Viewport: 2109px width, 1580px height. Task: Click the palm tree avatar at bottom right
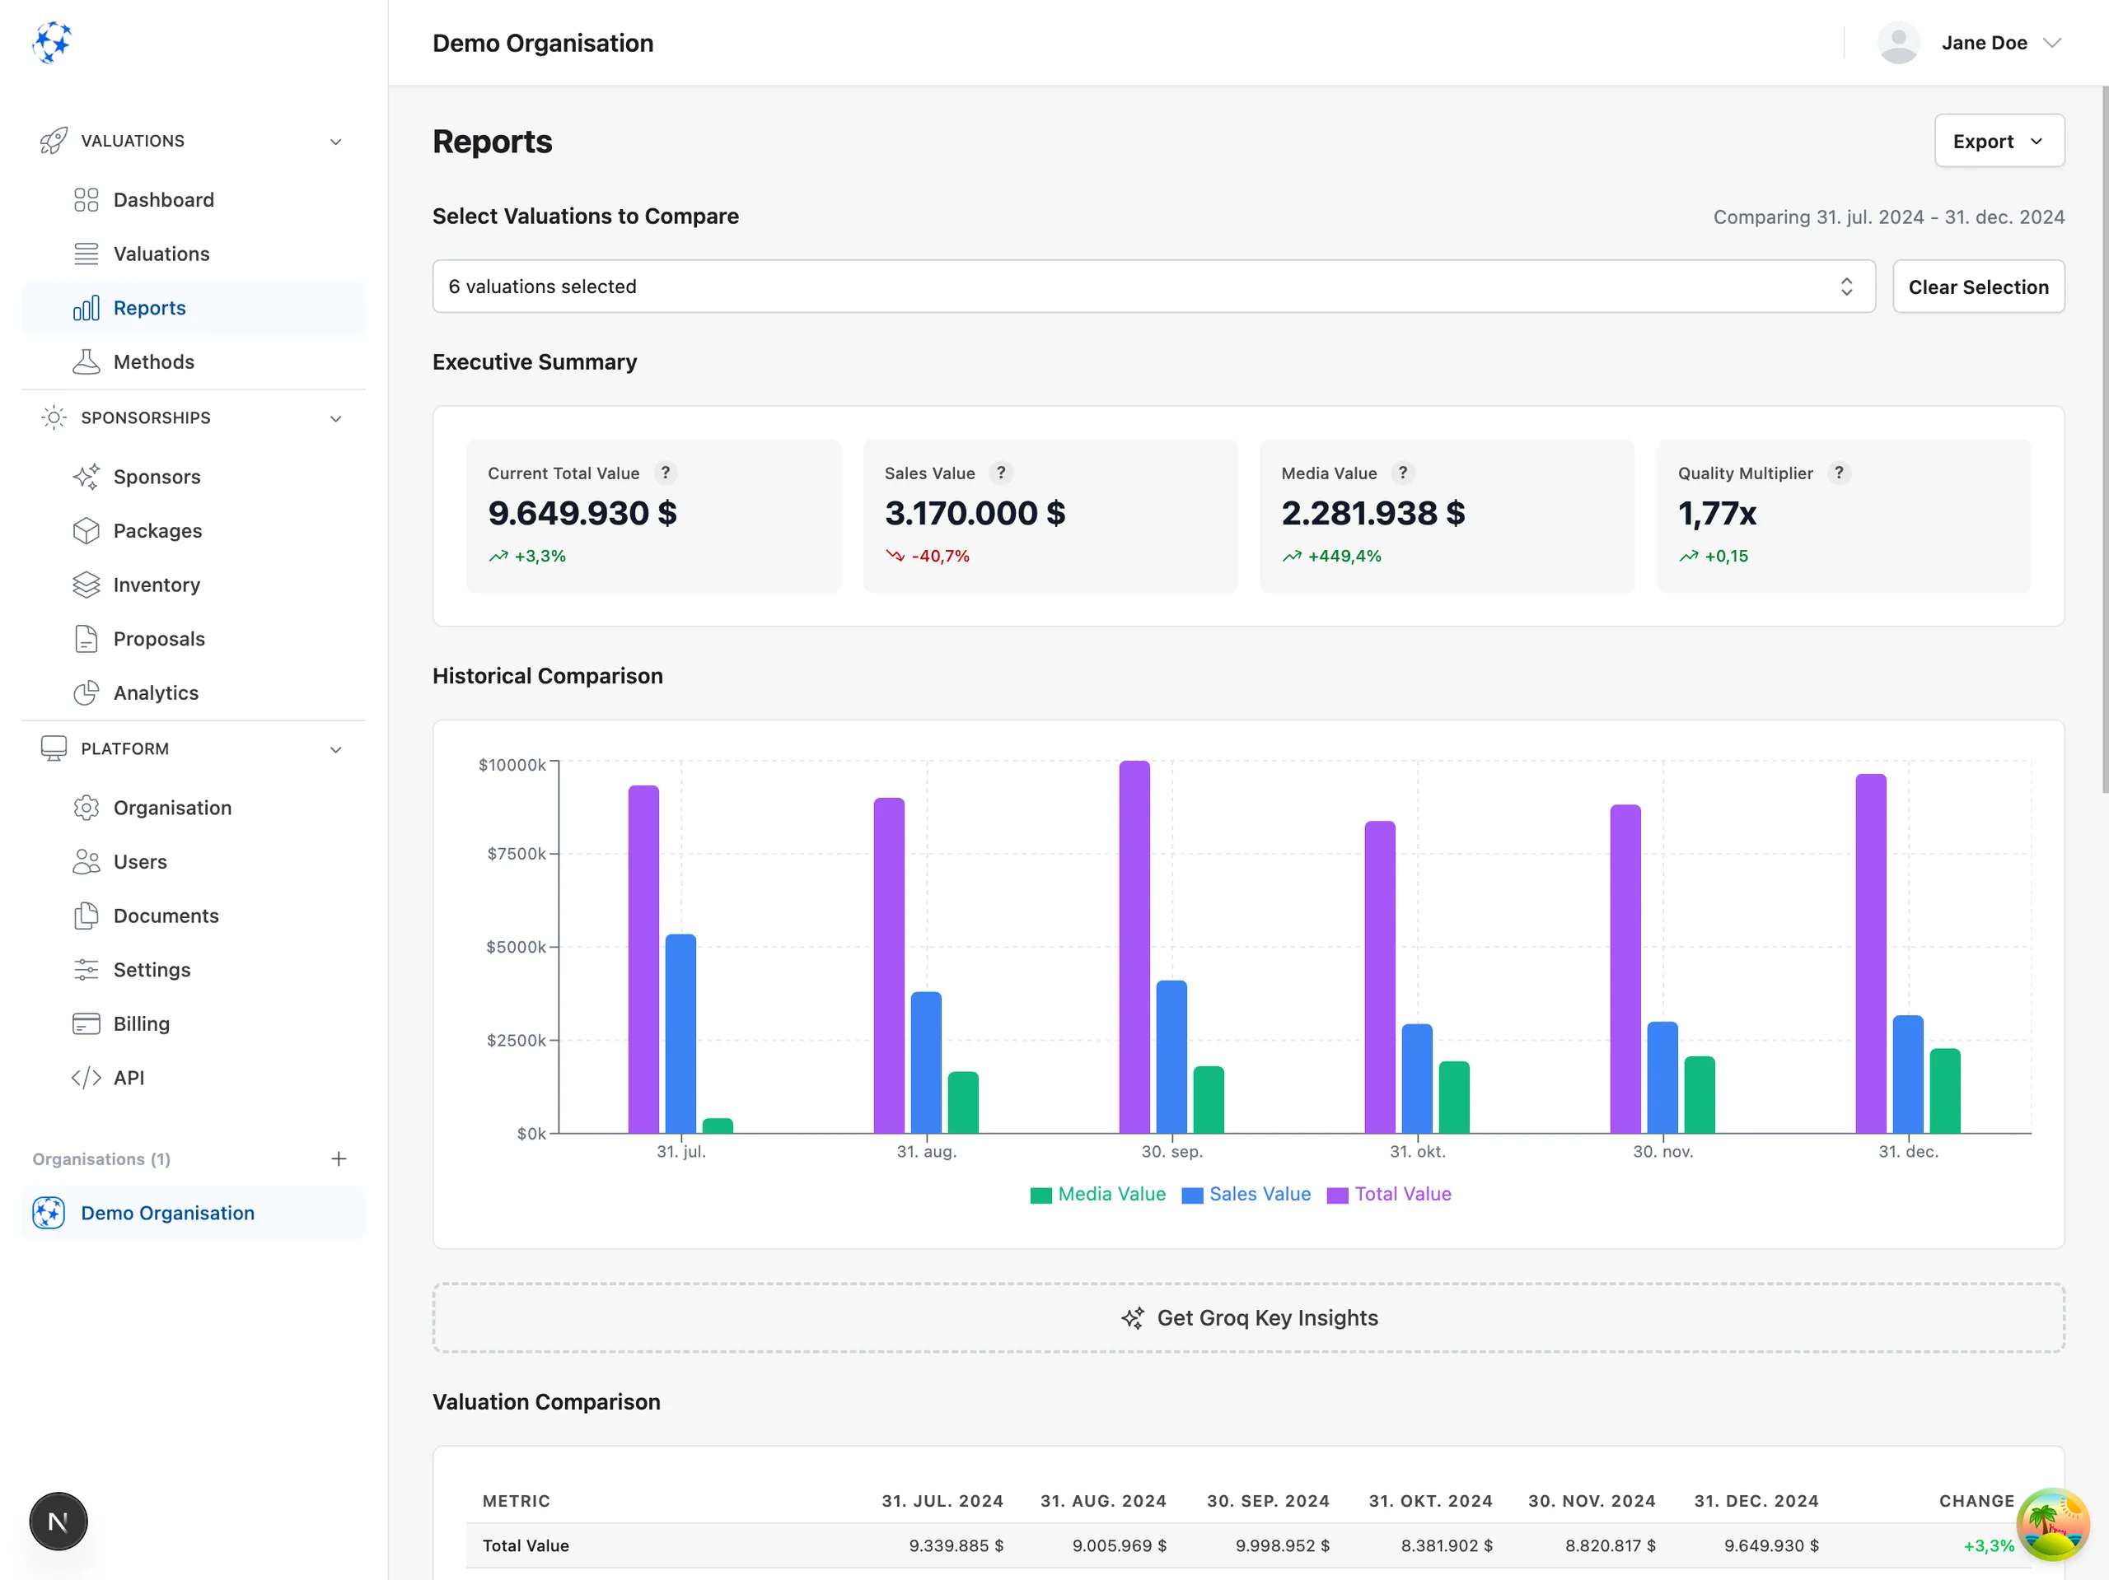click(2053, 1525)
